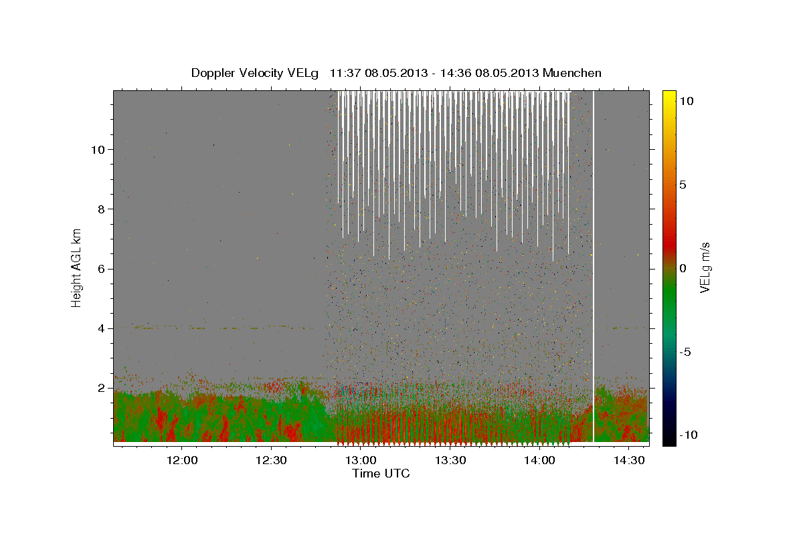Click the 13:00 time tick label

(x=361, y=461)
